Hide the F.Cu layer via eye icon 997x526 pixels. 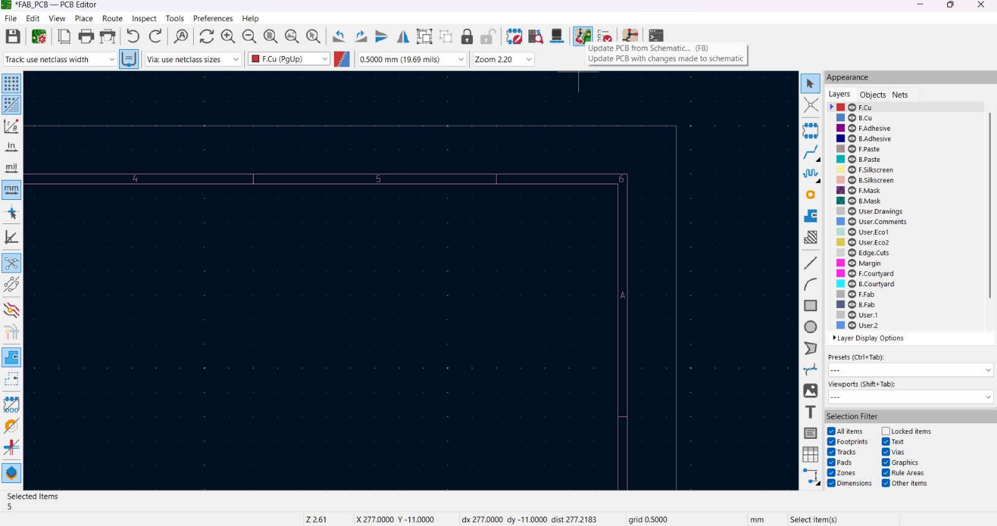[852, 108]
